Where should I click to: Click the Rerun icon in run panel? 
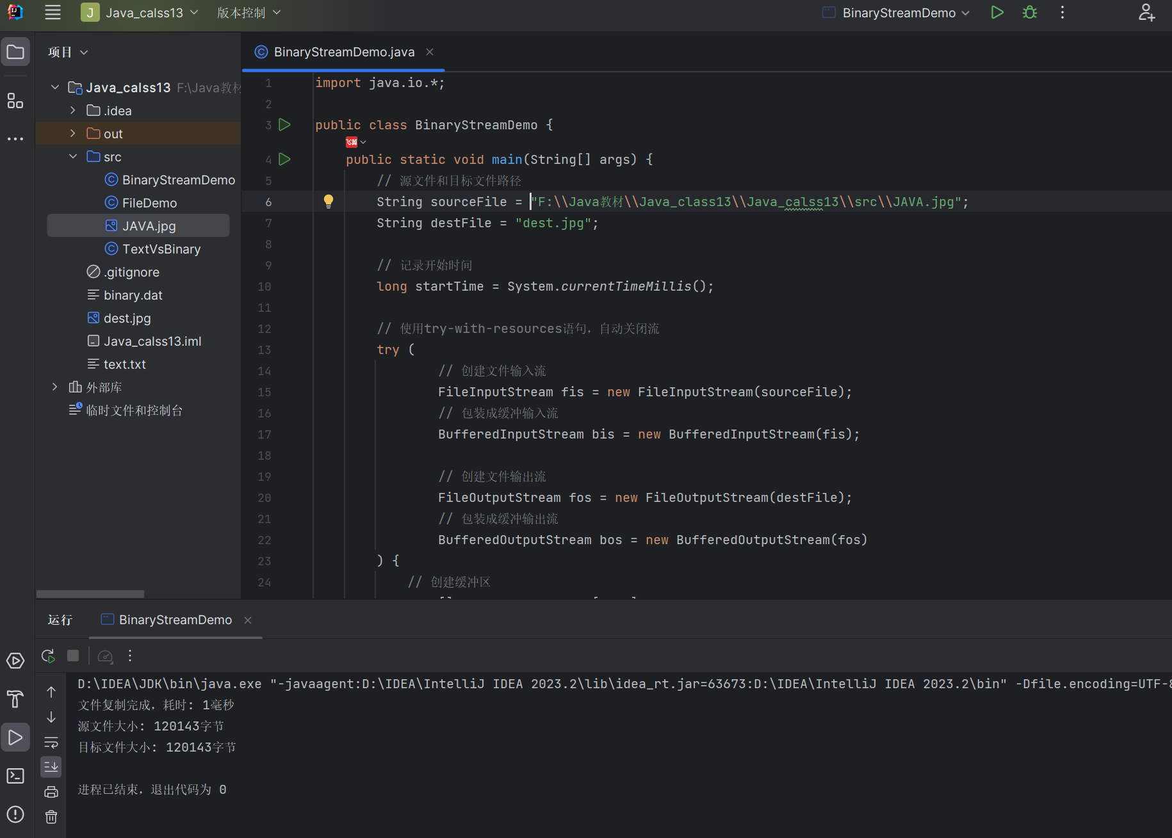(48, 656)
